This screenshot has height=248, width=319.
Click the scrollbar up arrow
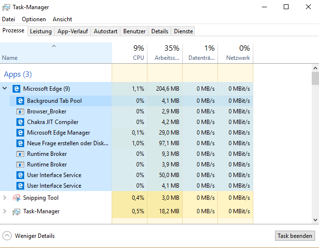(315, 68)
